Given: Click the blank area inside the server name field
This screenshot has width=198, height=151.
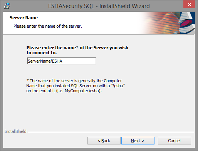Looking at the screenshot, I should tap(79, 61).
